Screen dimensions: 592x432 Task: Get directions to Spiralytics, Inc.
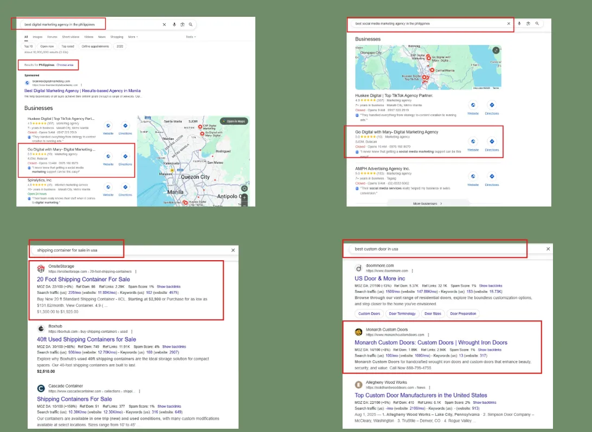pos(125,187)
